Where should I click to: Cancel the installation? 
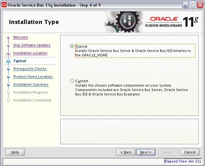(x=190, y=152)
